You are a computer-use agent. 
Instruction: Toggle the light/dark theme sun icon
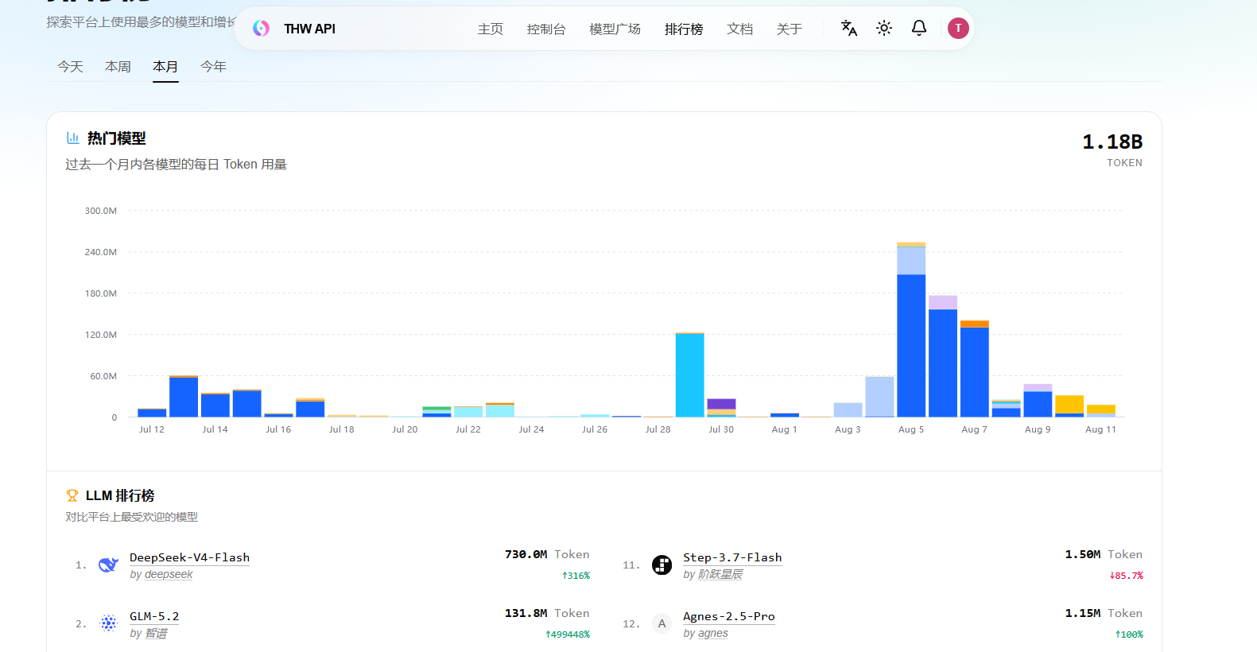[x=883, y=28]
